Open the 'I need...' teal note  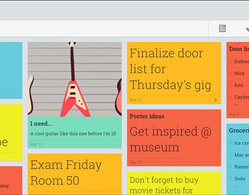(75, 133)
